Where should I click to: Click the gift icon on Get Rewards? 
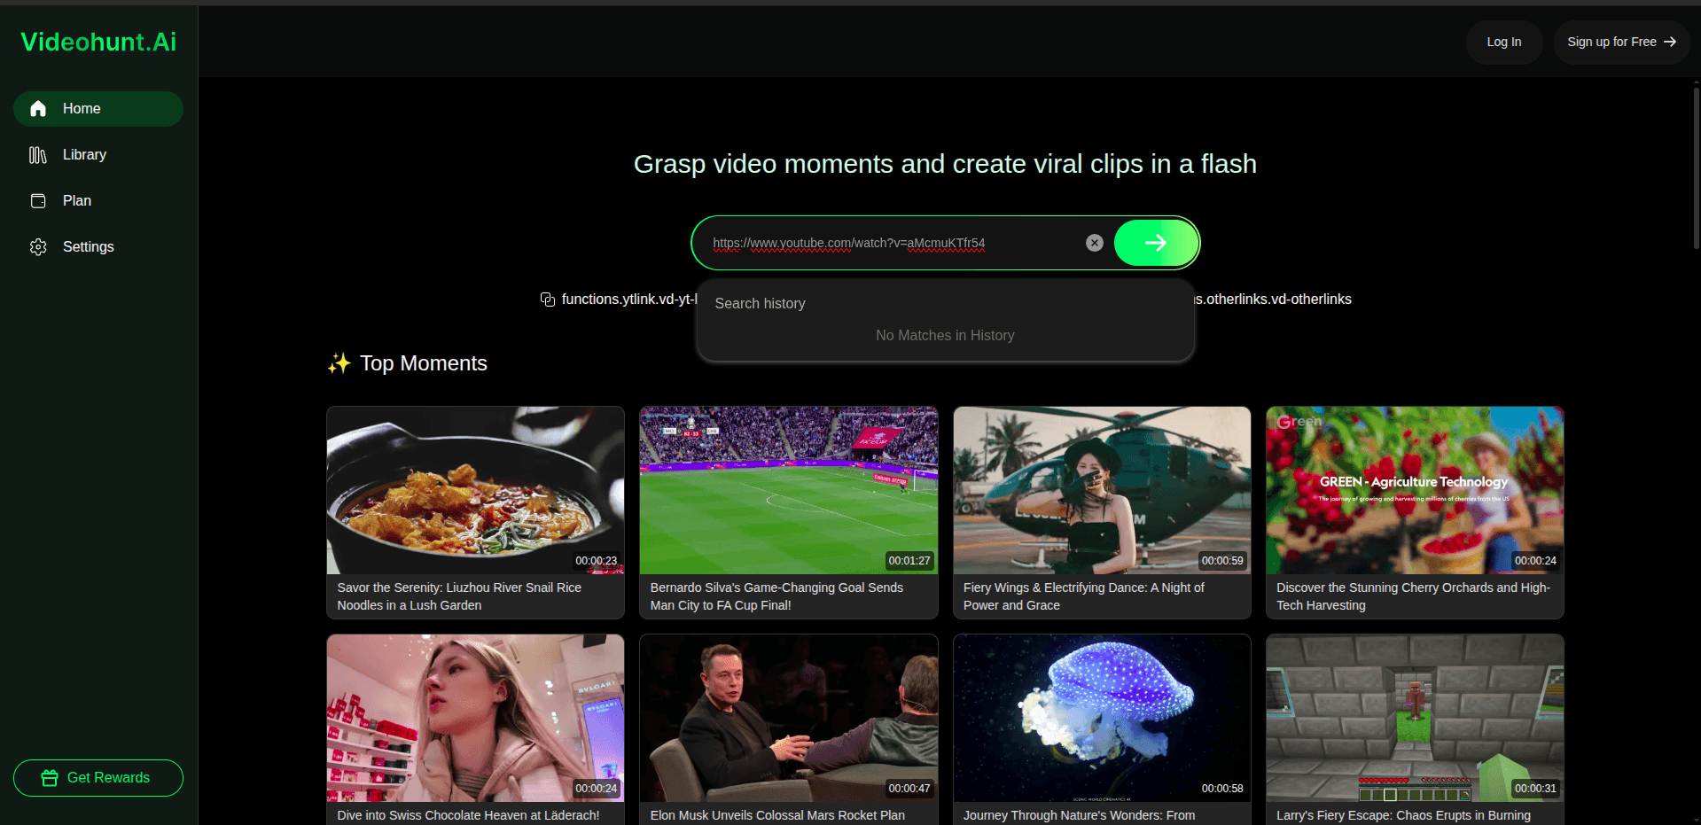(50, 778)
